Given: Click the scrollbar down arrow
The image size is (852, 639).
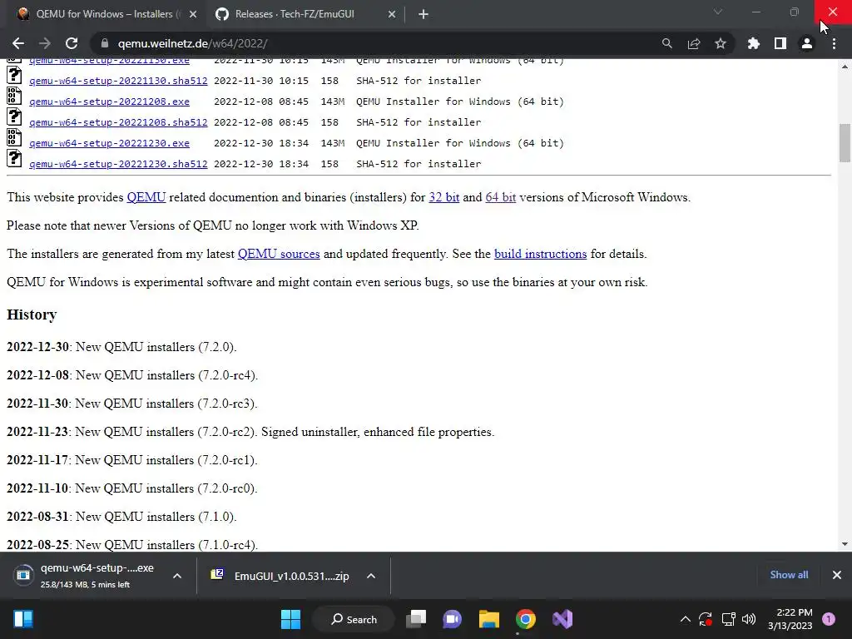Looking at the screenshot, I should (845, 544).
